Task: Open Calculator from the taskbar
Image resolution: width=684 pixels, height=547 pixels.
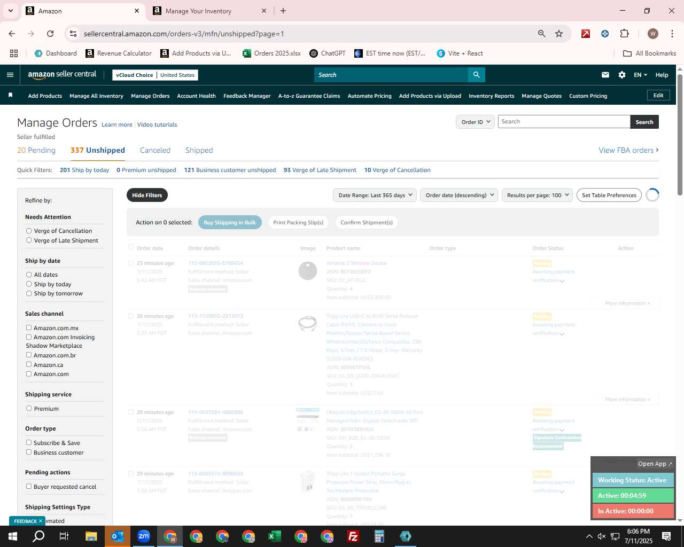Action: [379, 536]
